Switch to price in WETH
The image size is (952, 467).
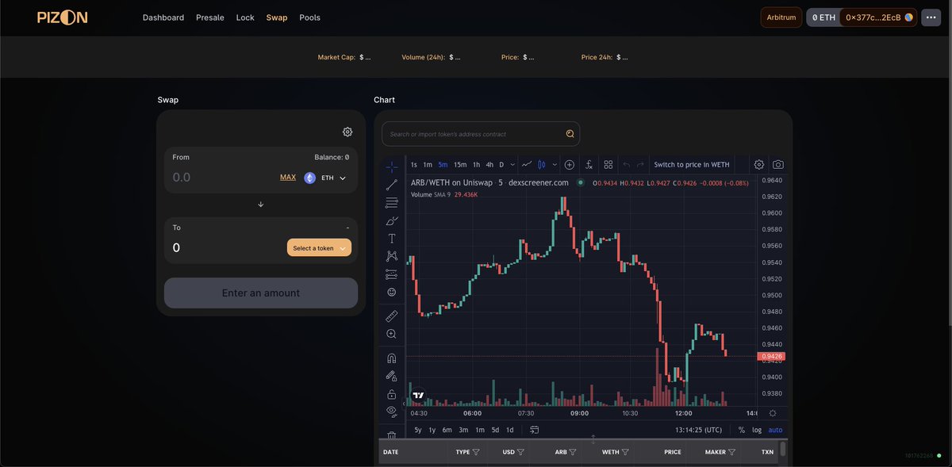692,165
